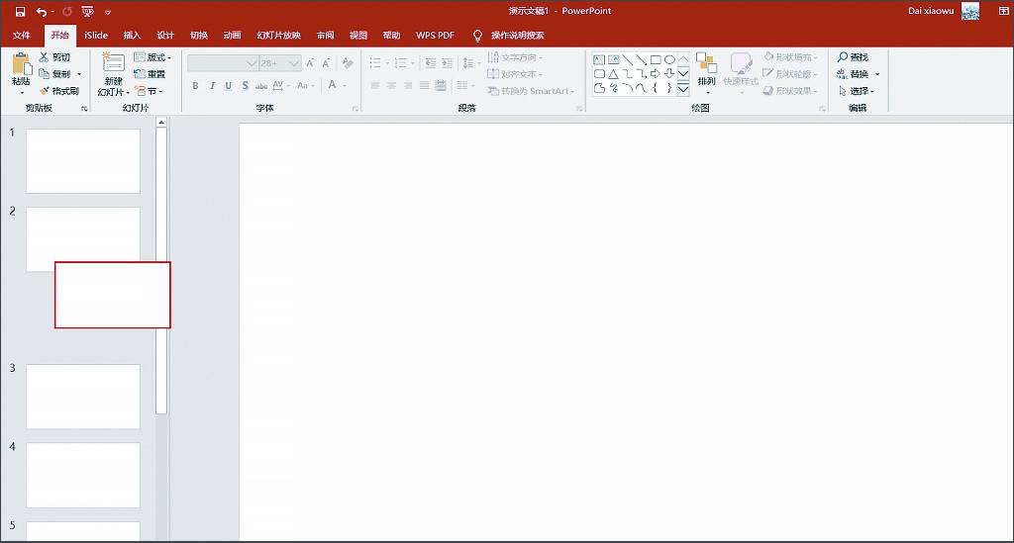Open 形状填充 Shape Fill color menu
The image size is (1014, 543).
(790, 57)
